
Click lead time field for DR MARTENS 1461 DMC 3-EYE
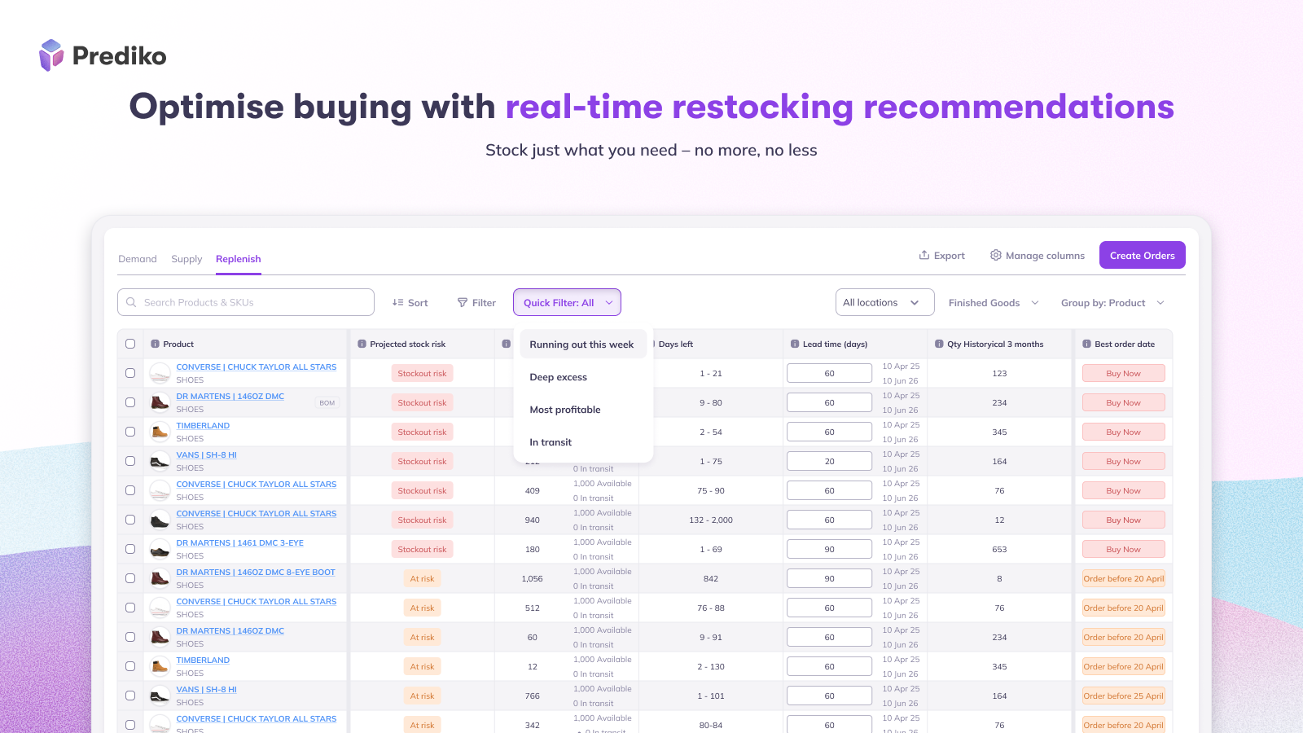829,549
